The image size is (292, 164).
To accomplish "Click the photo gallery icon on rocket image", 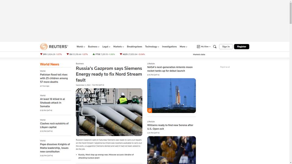I will (150, 111).
